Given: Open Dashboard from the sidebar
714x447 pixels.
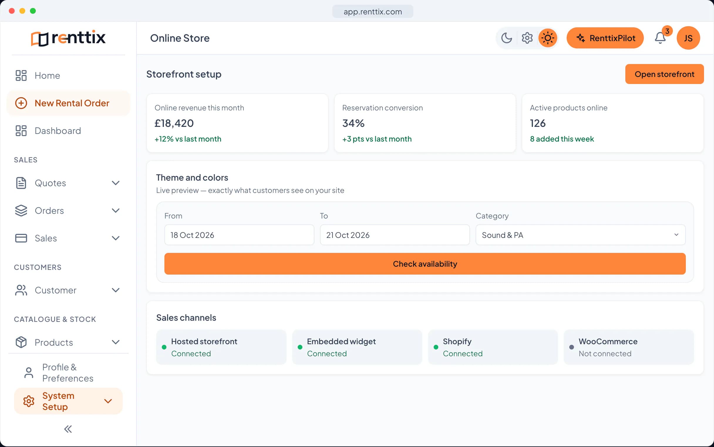Looking at the screenshot, I should 68,131.
